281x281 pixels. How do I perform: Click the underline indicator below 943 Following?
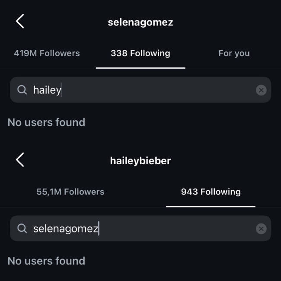pyautogui.click(x=211, y=206)
